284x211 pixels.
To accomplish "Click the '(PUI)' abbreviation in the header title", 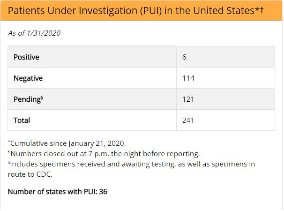I will (151, 10).
